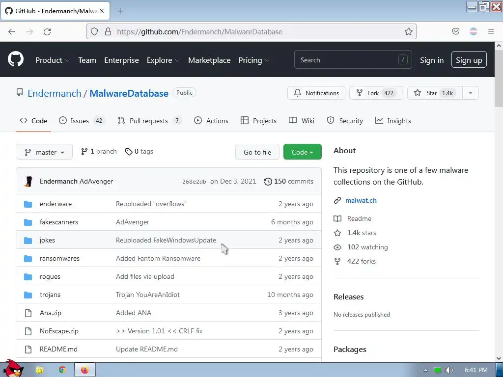Open the Enterprise nav link
The image size is (503, 377).
point(122,60)
